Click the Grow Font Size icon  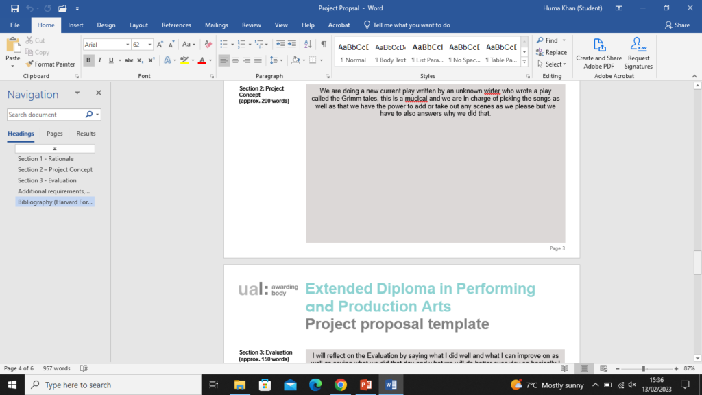tap(158, 45)
